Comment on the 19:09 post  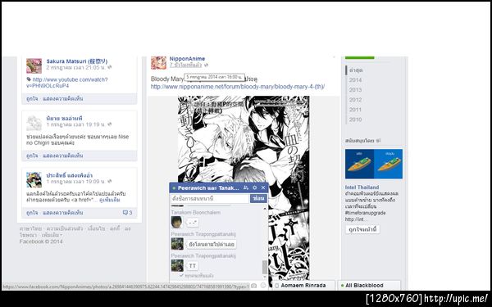(x=63, y=213)
